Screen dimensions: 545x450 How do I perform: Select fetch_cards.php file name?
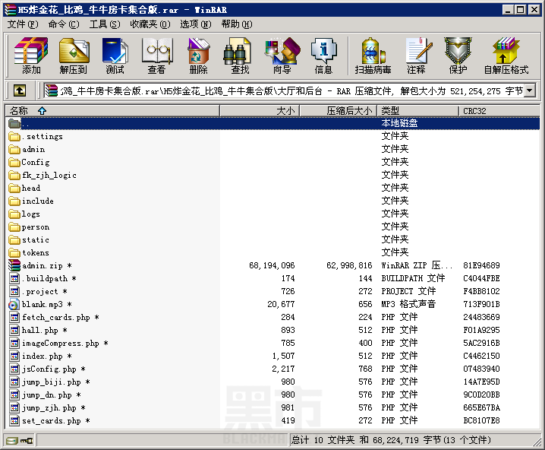pyautogui.click(x=61, y=318)
